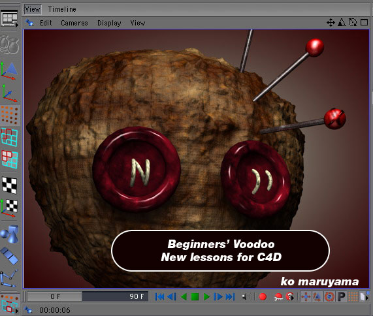Switch to Edges mode

pyautogui.click(x=10, y=137)
